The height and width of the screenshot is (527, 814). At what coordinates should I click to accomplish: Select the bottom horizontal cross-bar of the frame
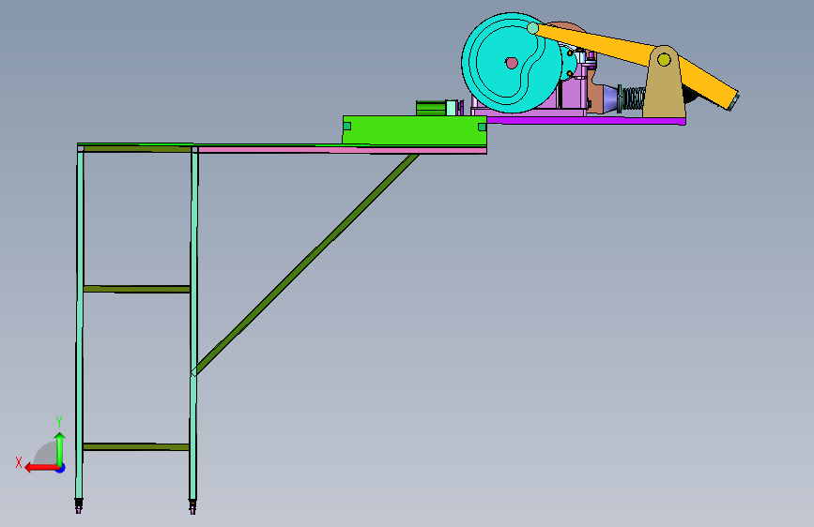[x=136, y=446]
